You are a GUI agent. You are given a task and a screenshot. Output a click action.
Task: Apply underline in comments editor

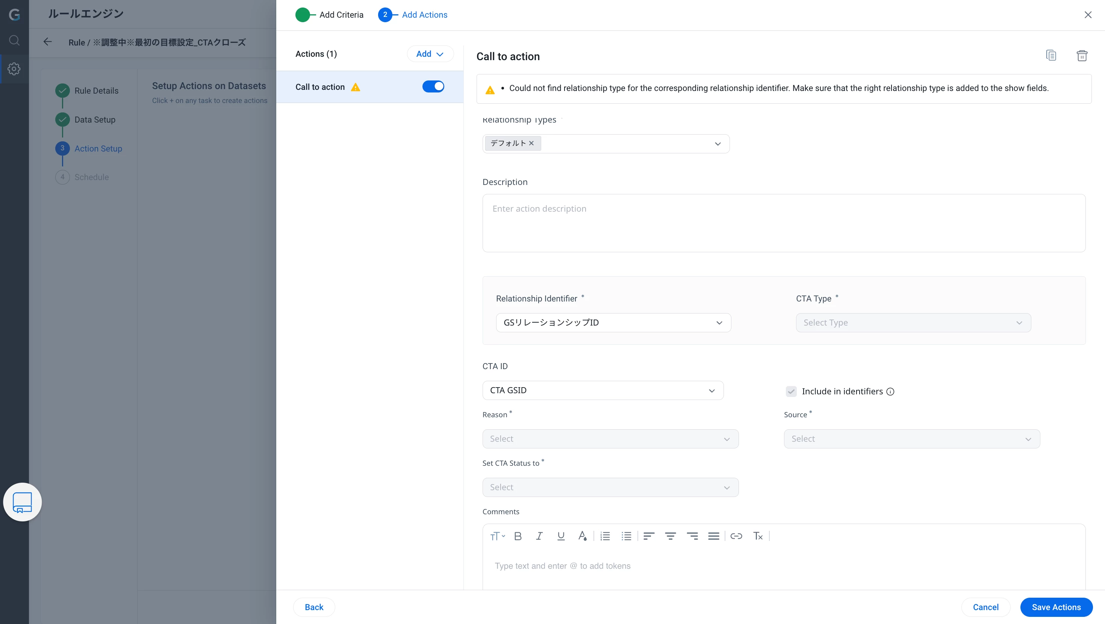[561, 536]
